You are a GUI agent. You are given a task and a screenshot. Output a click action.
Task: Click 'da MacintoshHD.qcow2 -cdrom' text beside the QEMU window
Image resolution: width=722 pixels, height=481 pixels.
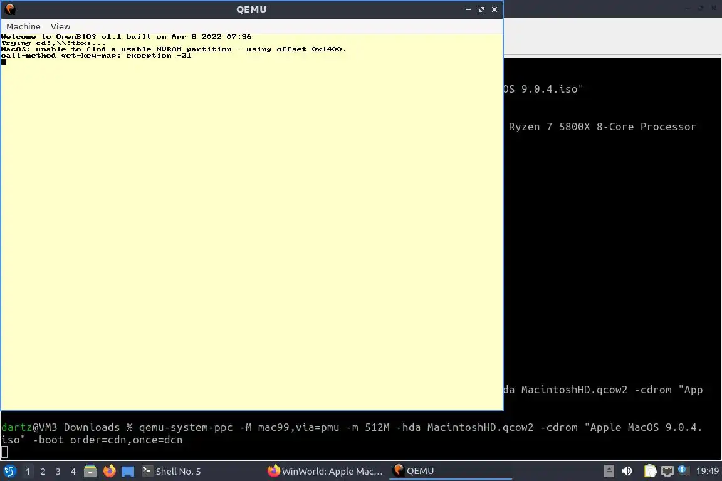point(587,390)
